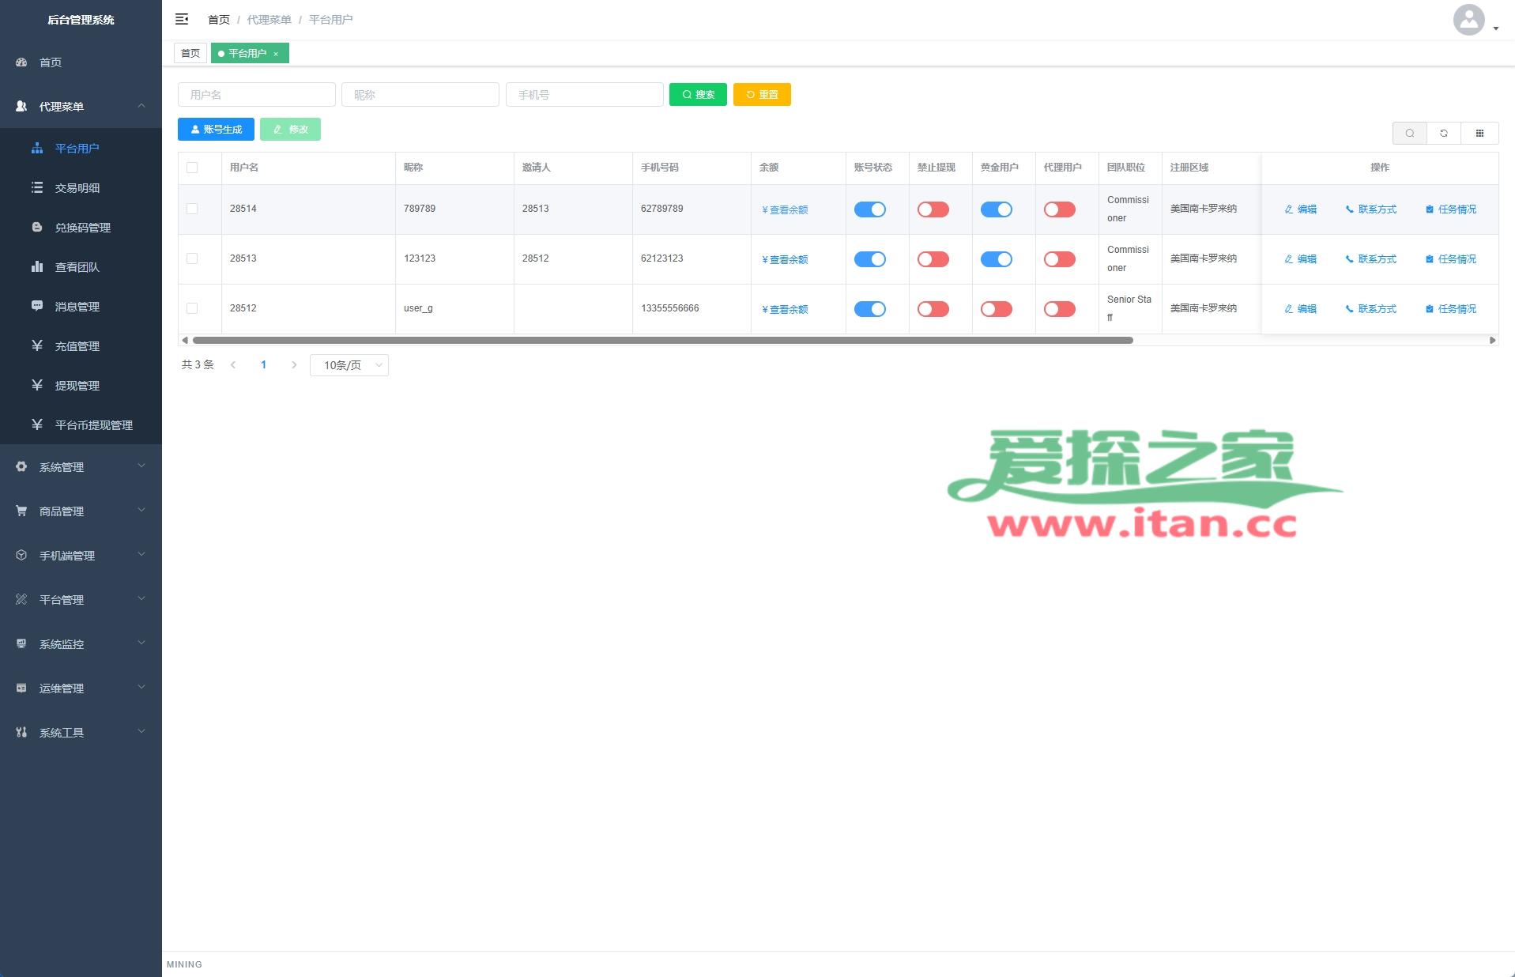Image resolution: width=1515 pixels, height=977 pixels.
Task: Close the 平台用户 tab with x
Action: point(276,54)
